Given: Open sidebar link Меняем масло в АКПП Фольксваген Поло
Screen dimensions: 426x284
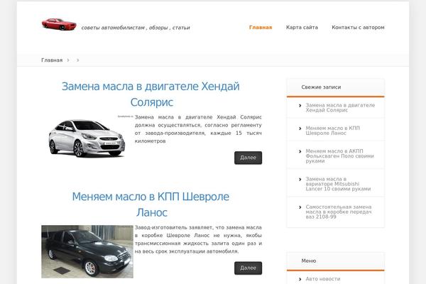Looking at the screenshot, I should click(339, 156).
